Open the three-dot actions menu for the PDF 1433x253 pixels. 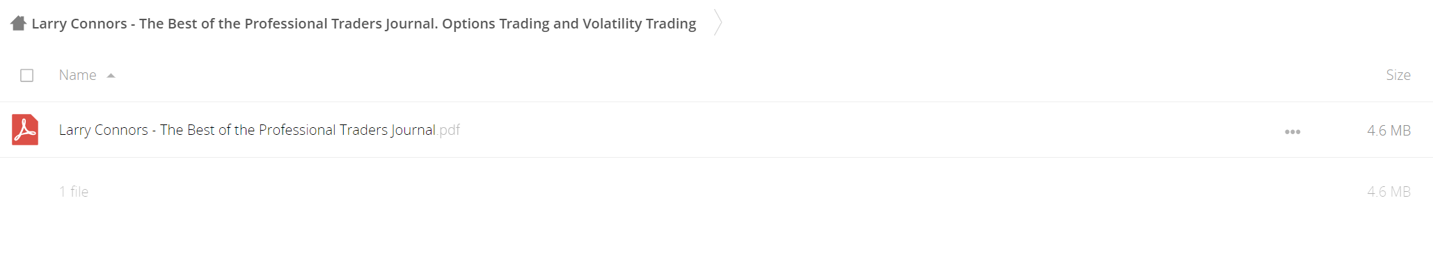(x=1292, y=131)
